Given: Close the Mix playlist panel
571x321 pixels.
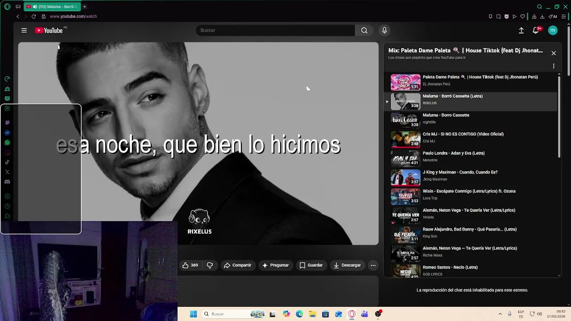Looking at the screenshot, I should [x=554, y=53].
